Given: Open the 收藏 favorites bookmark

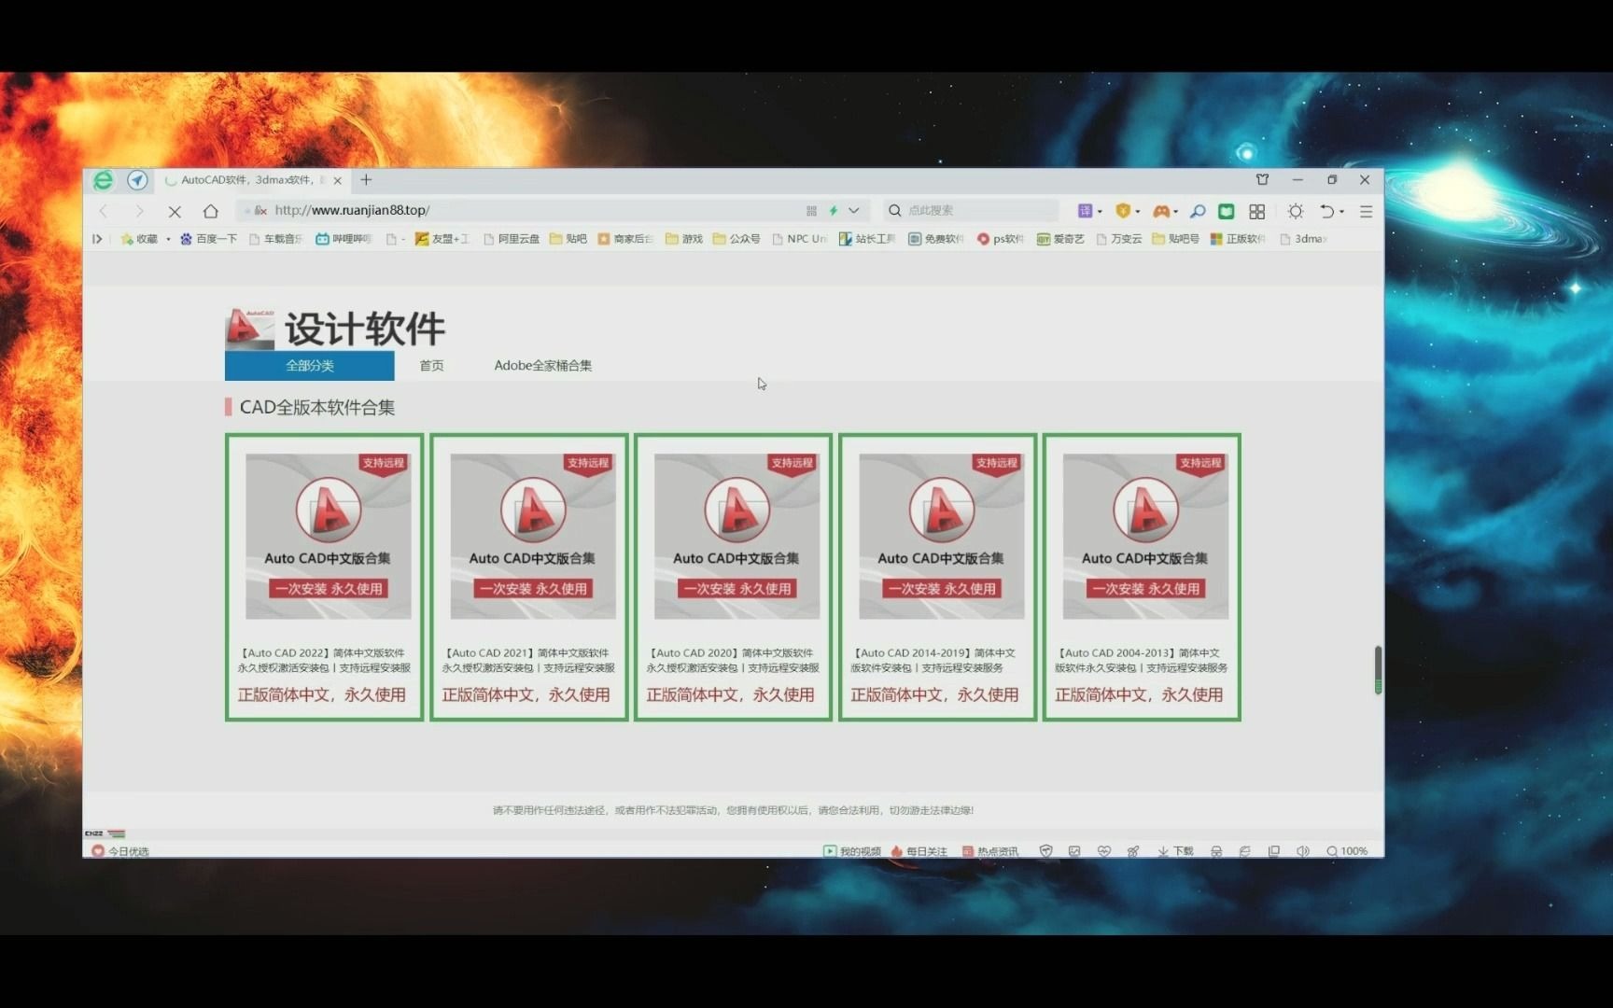Looking at the screenshot, I should pyautogui.click(x=140, y=239).
